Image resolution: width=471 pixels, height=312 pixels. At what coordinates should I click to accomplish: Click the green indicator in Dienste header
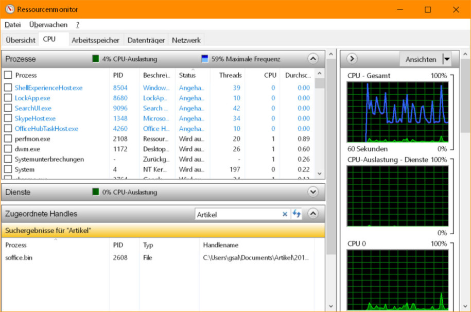click(96, 192)
